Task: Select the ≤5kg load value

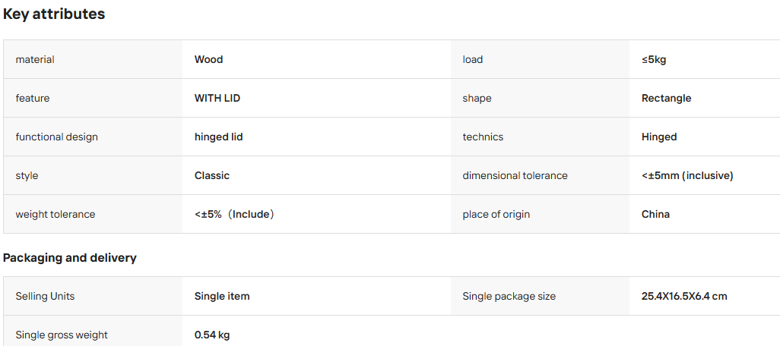Action: [654, 60]
